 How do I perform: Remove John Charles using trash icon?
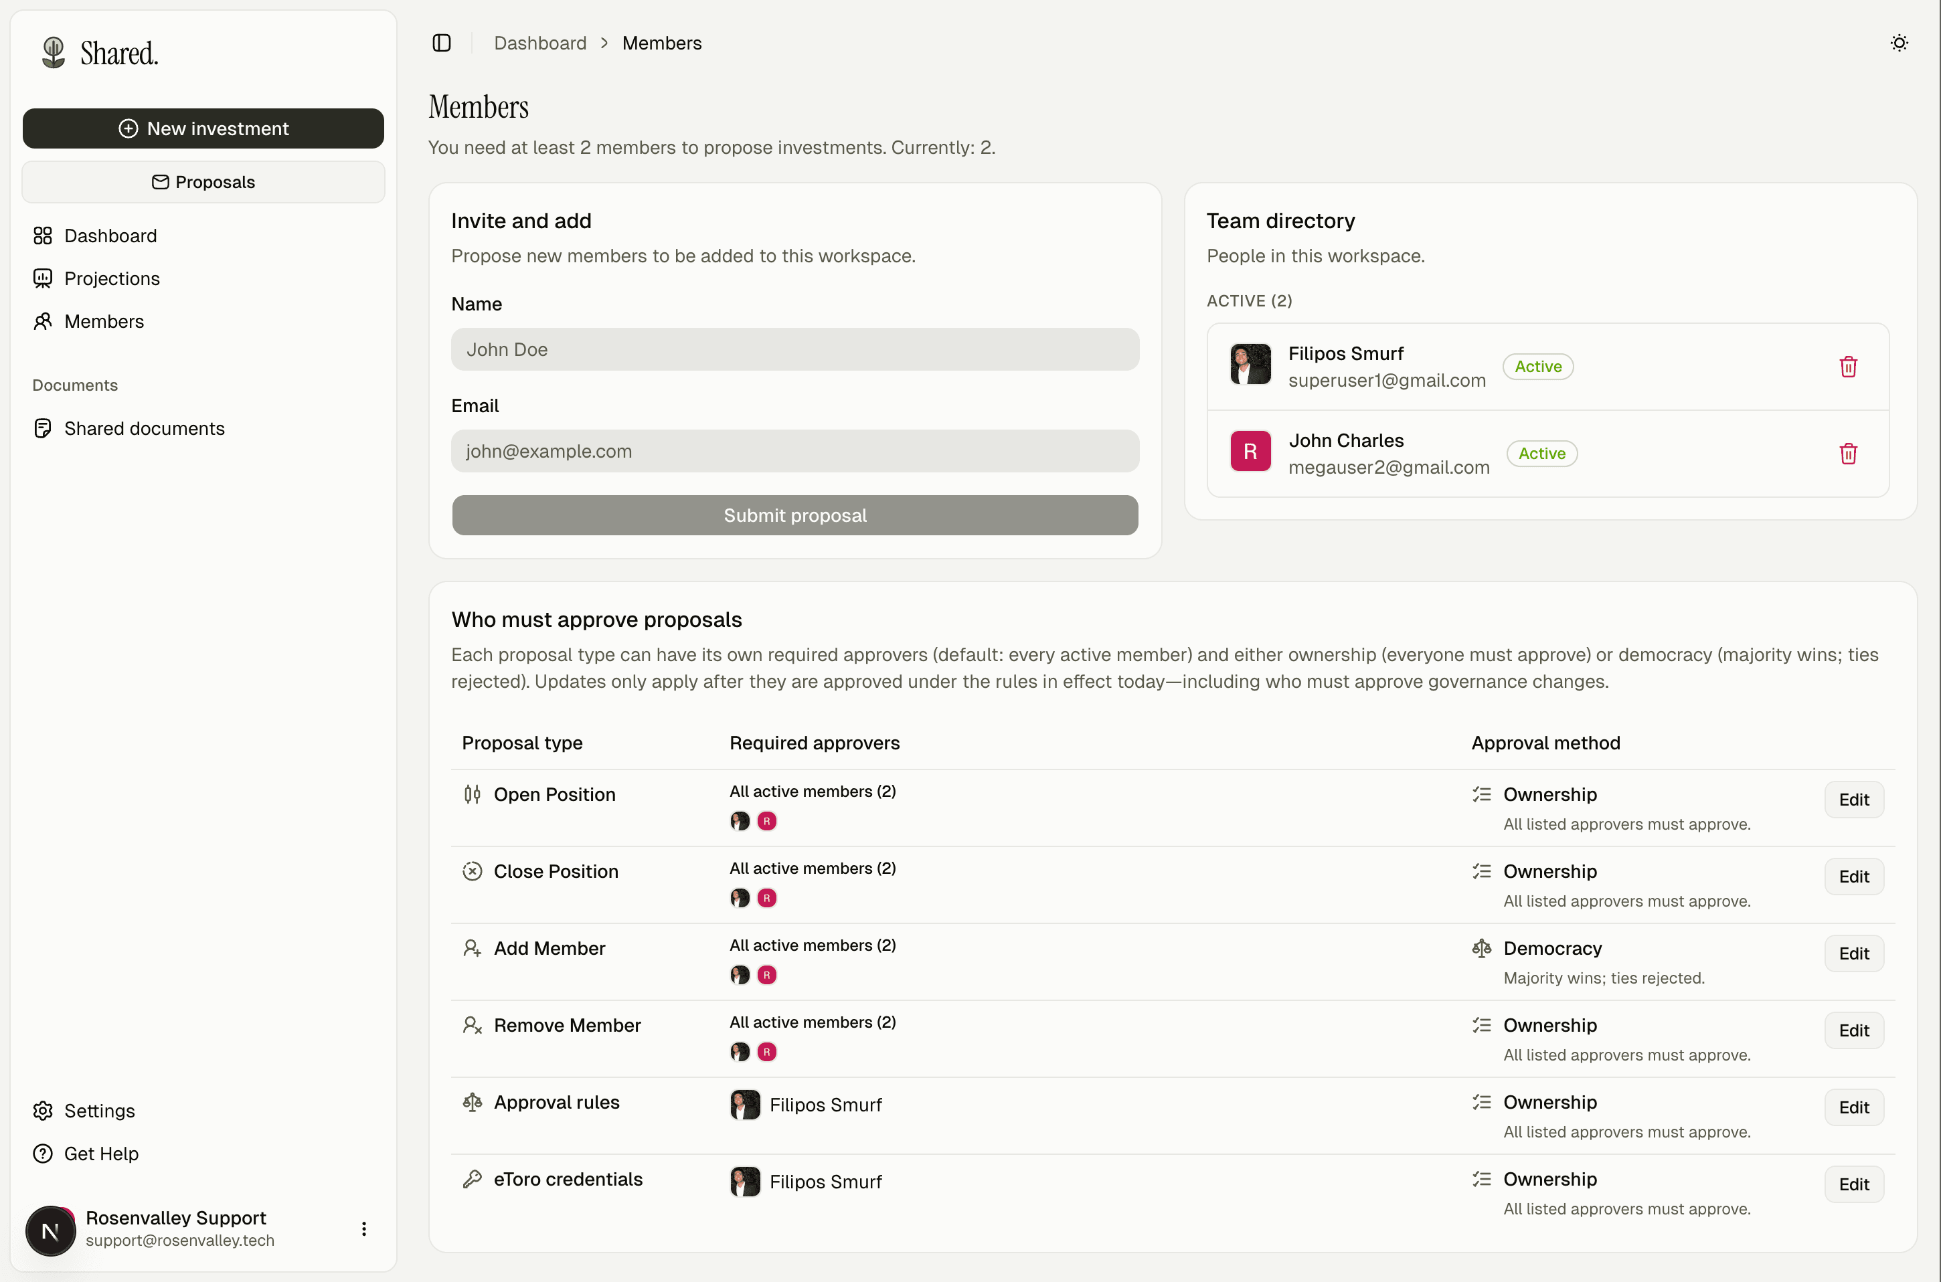pyautogui.click(x=1848, y=454)
